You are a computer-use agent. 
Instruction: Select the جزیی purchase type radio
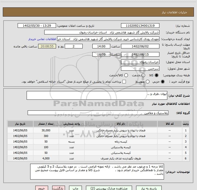coord(162,82)
